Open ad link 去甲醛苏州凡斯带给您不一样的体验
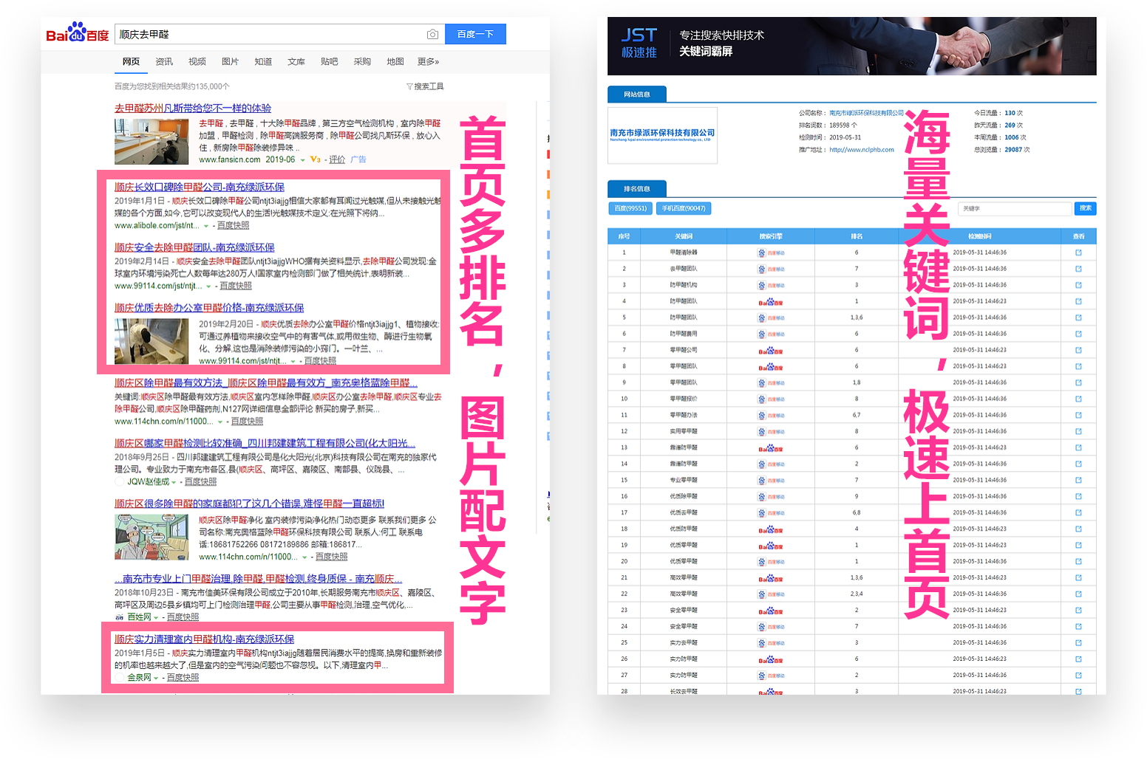This screenshot has width=1147, height=759. [193, 109]
